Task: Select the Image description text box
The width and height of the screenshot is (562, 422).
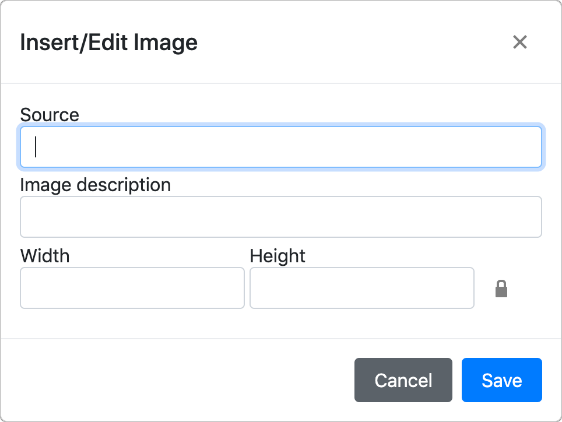Action: pyautogui.click(x=280, y=217)
